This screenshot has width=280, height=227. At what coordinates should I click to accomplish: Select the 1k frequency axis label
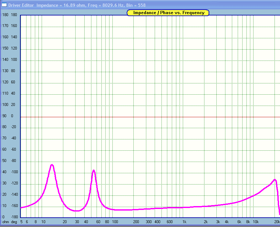[184, 222]
